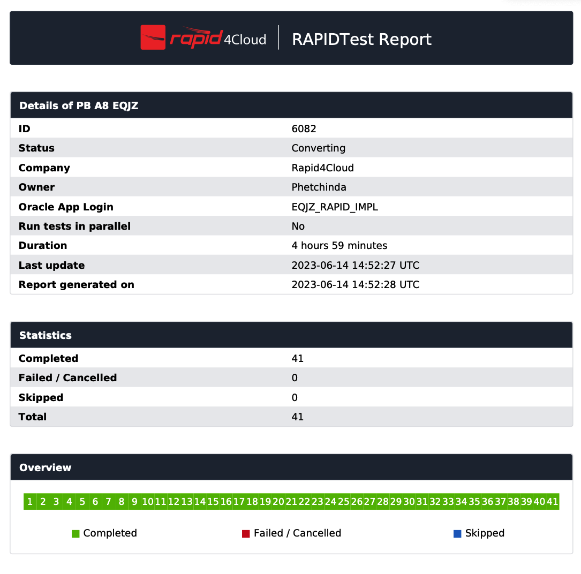
Task: Select the RAPIDTest Report title
Action: (361, 39)
